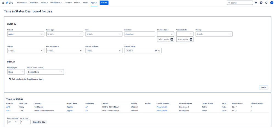Image resolution: width=274 pixels, height=130 pixels.
Task: Click Refresh Projects, Priorities and Users
Action: pos(26,79)
